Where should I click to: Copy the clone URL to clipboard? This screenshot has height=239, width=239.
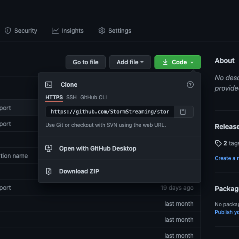tap(184, 112)
